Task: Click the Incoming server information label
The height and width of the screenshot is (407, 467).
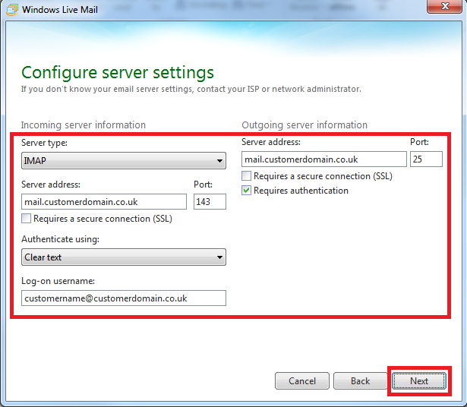Action: pyautogui.click(x=84, y=125)
